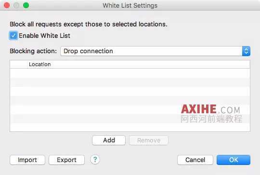Click the red close window button
The height and width of the screenshot is (175, 260).
coord(7,5)
